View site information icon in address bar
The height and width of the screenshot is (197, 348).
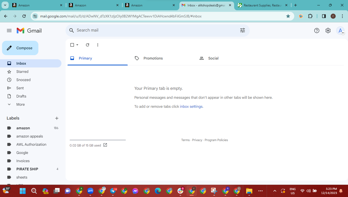(x=35, y=16)
